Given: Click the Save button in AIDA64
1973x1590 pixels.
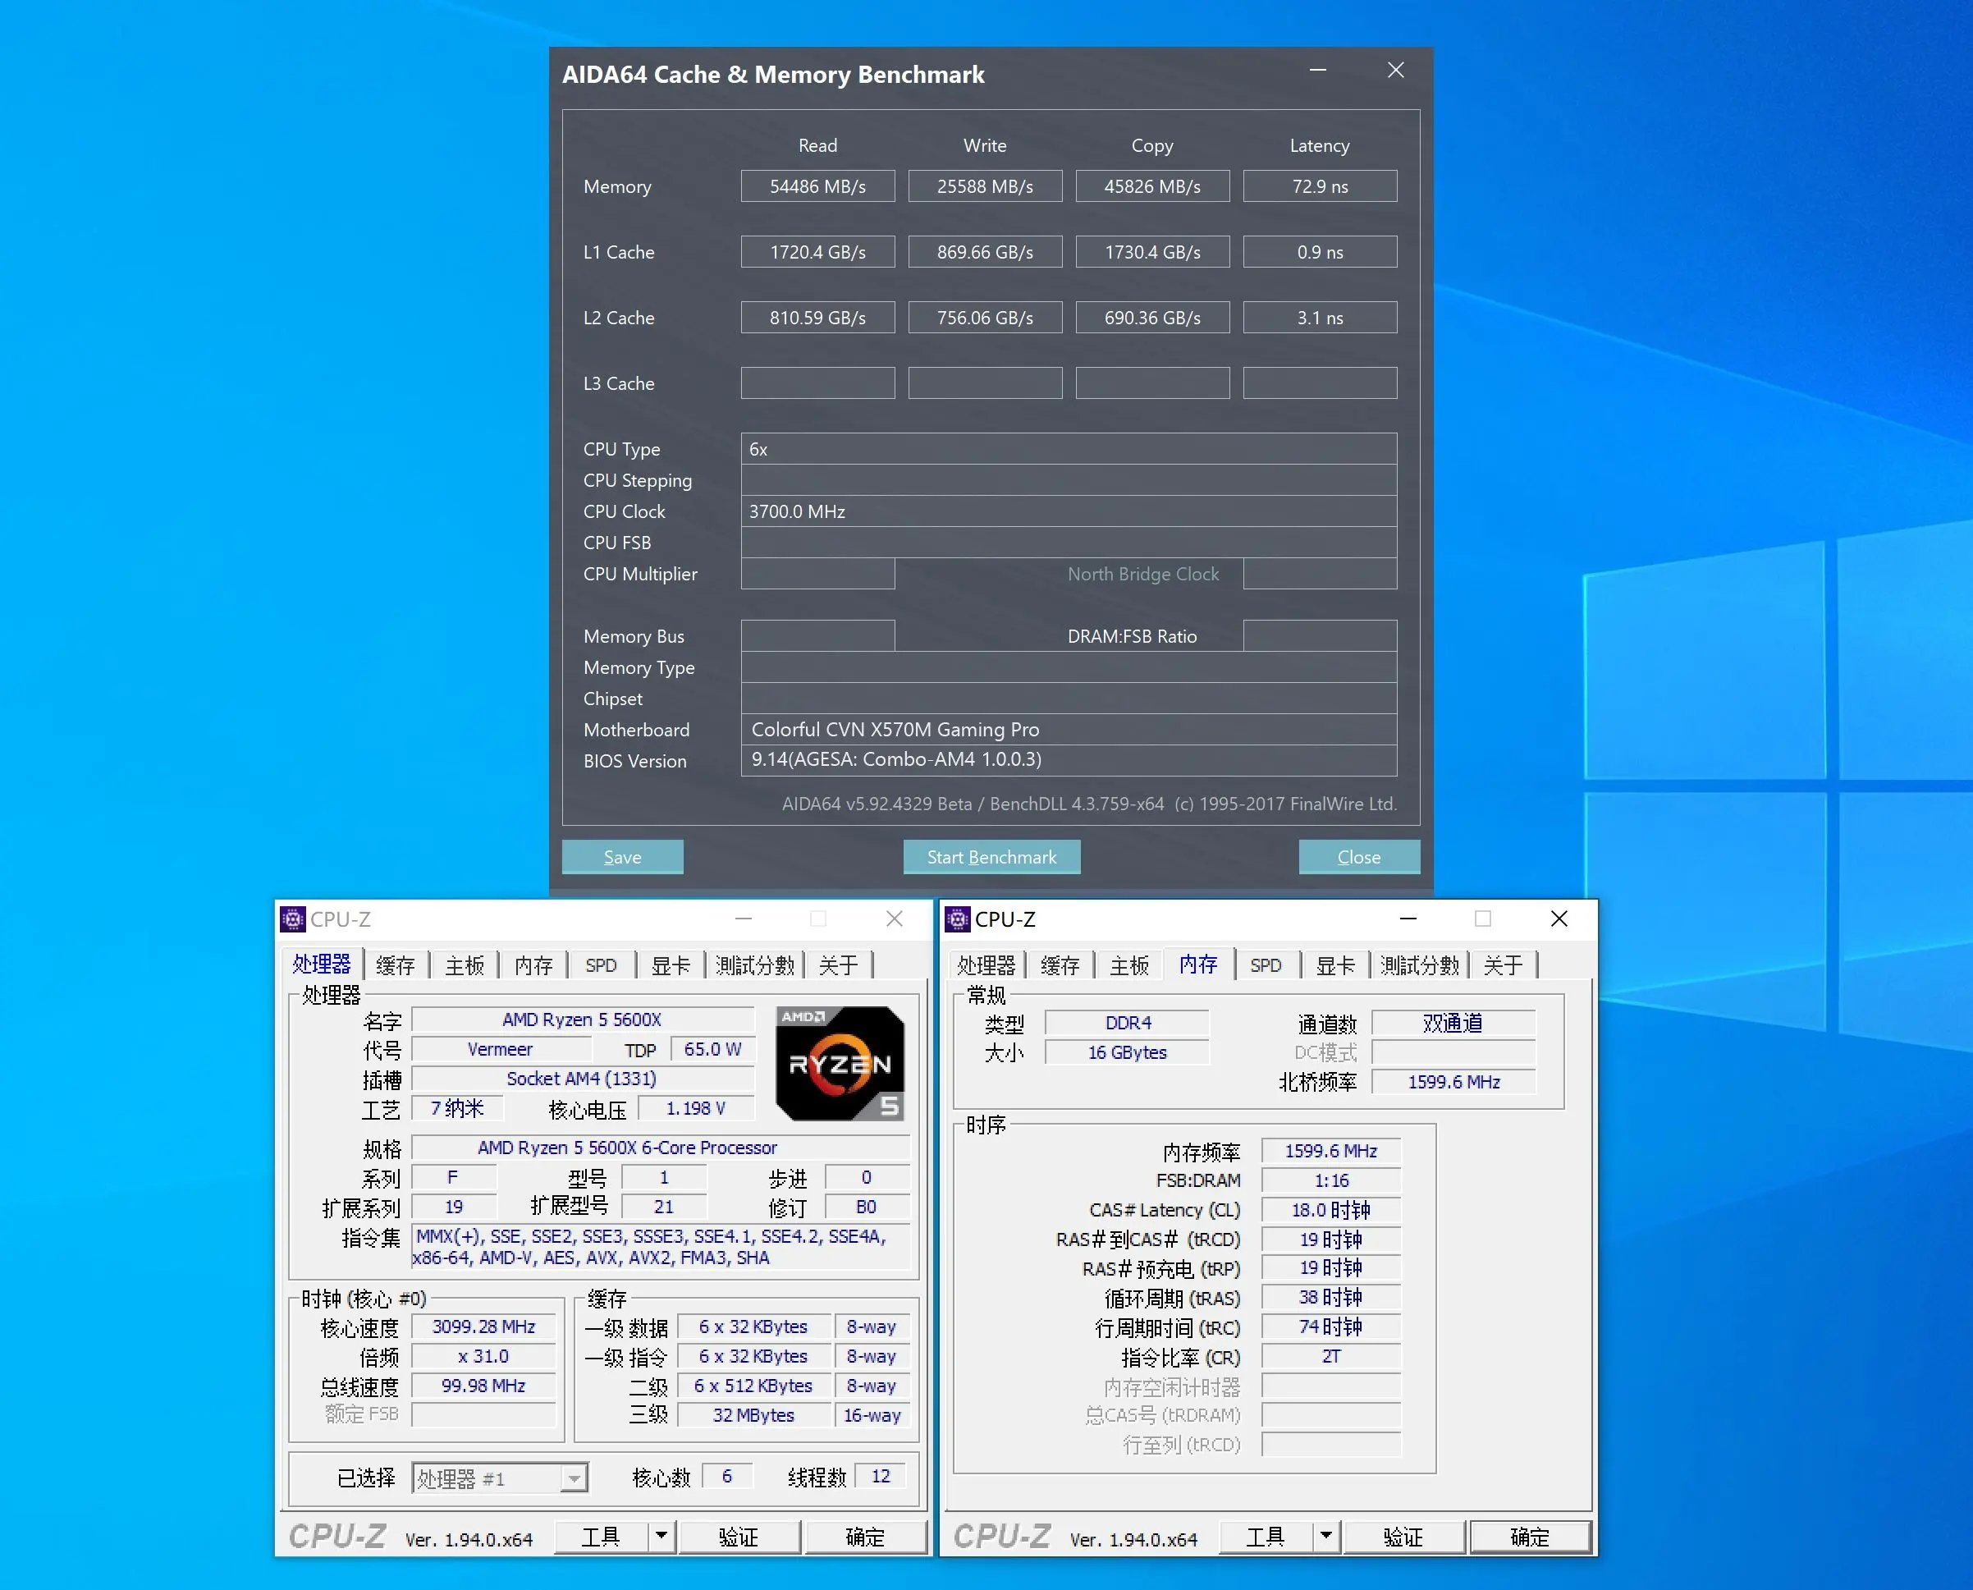Looking at the screenshot, I should [623, 856].
